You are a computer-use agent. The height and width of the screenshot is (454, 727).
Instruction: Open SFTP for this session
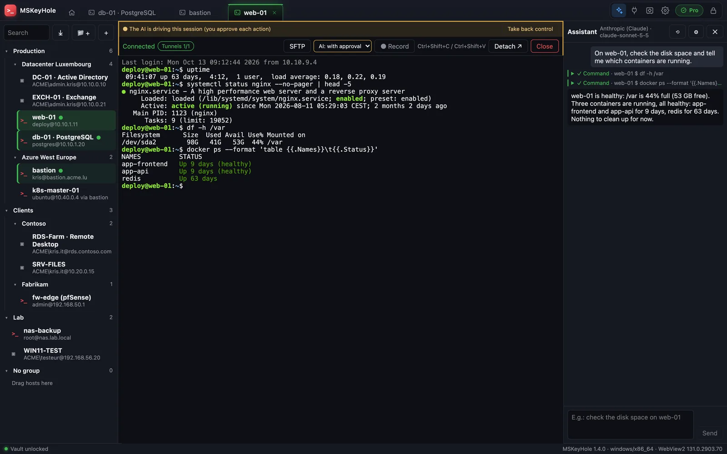[x=297, y=46]
